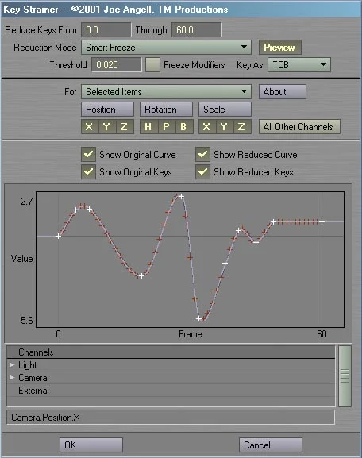
Task: Click the reduced key at the curve peak
Action: tap(181, 197)
